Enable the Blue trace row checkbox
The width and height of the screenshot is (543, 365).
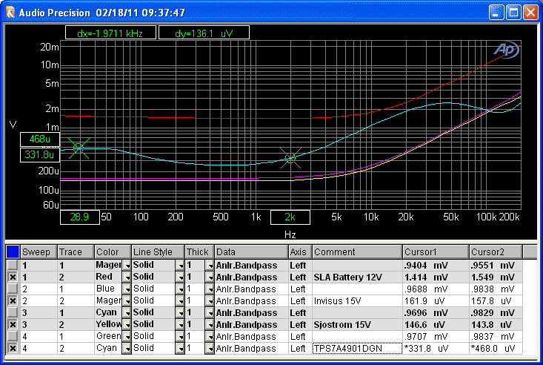[x=13, y=289]
